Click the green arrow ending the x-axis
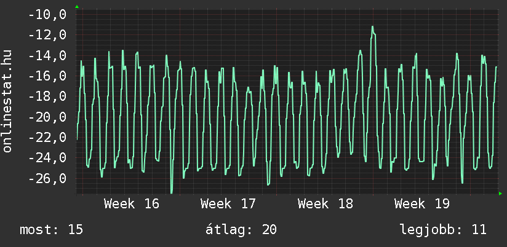Screen dimensions: 507x247 (x=500, y=194)
